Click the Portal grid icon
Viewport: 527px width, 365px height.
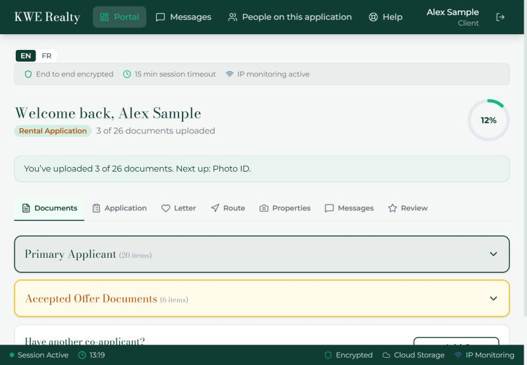click(105, 17)
